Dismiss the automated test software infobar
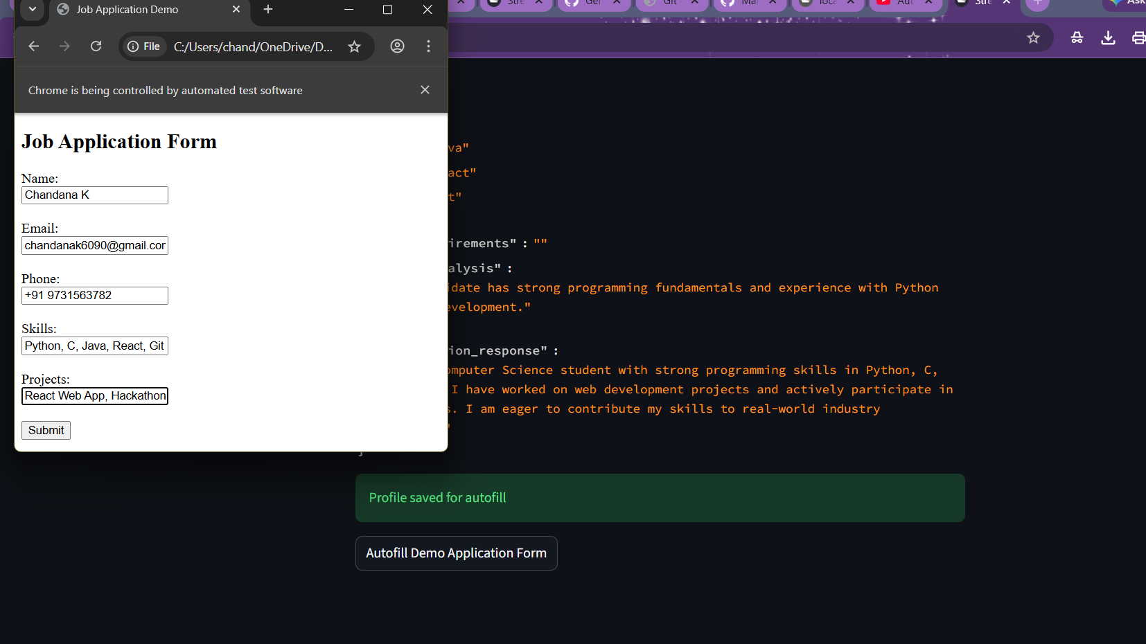1146x644 pixels. [425, 90]
